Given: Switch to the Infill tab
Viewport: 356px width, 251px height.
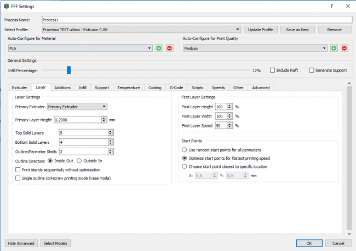Looking at the screenshot, I should (x=82, y=87).
